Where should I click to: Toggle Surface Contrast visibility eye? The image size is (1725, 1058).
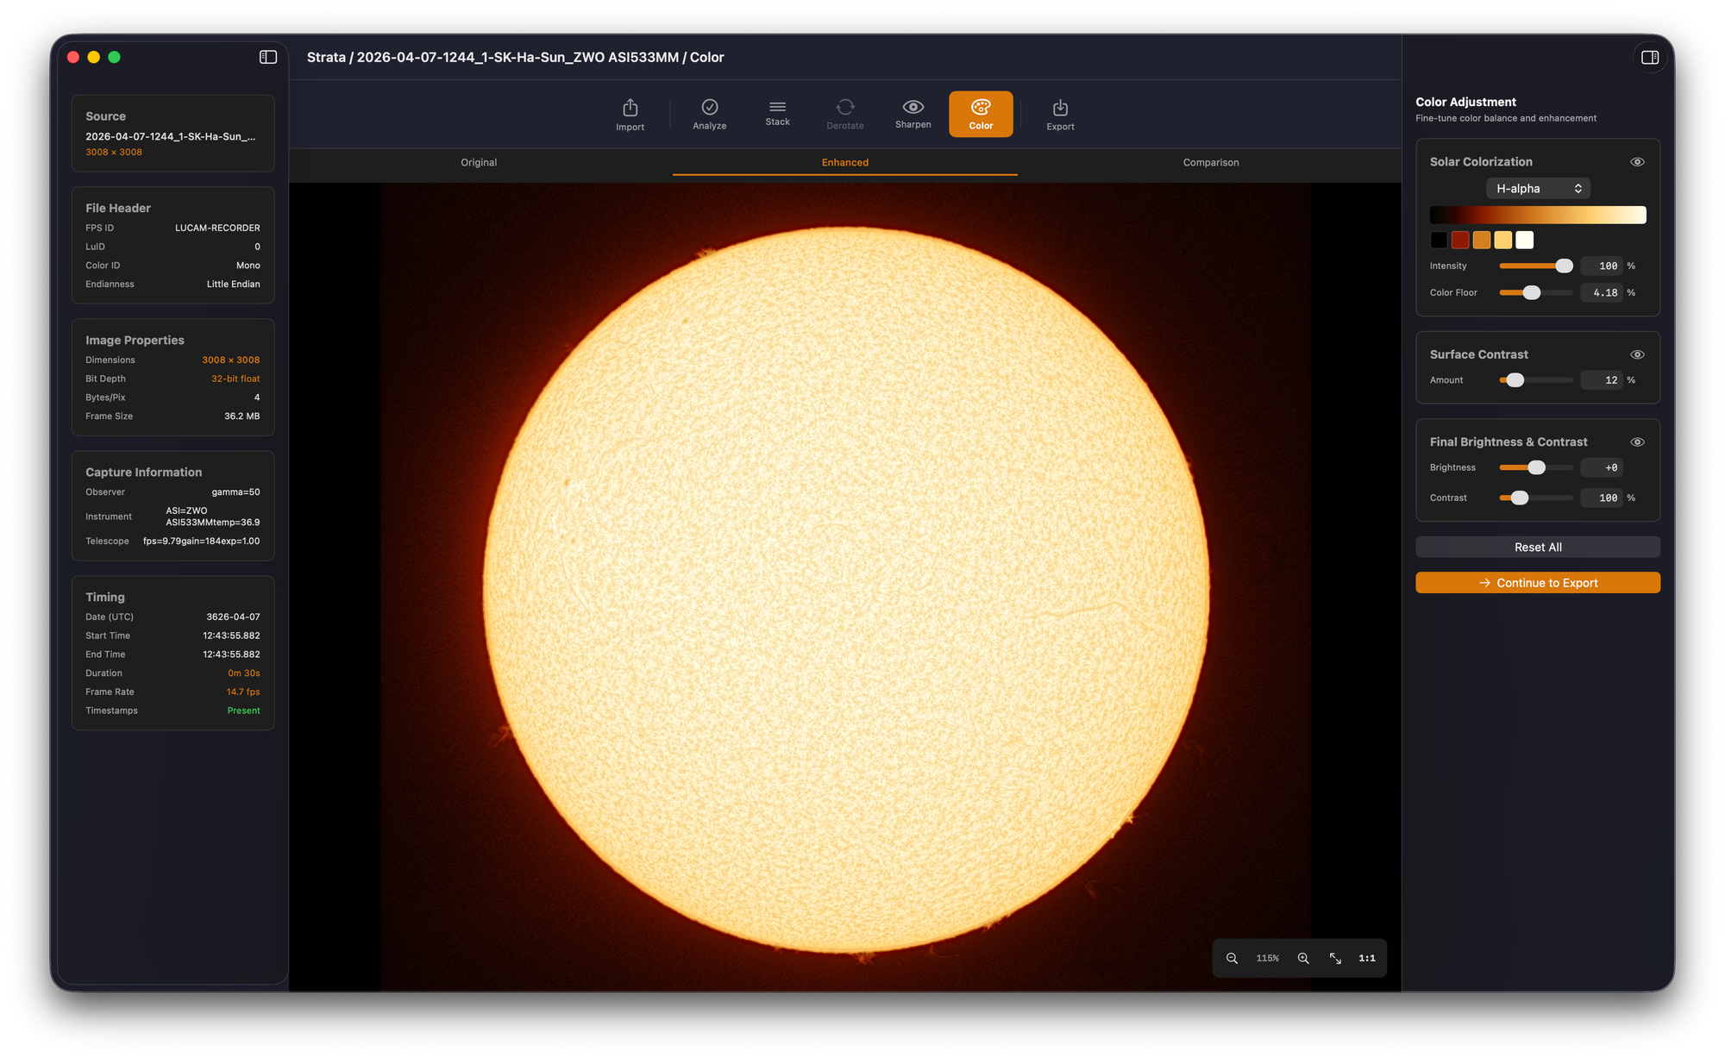point(1637,354)
